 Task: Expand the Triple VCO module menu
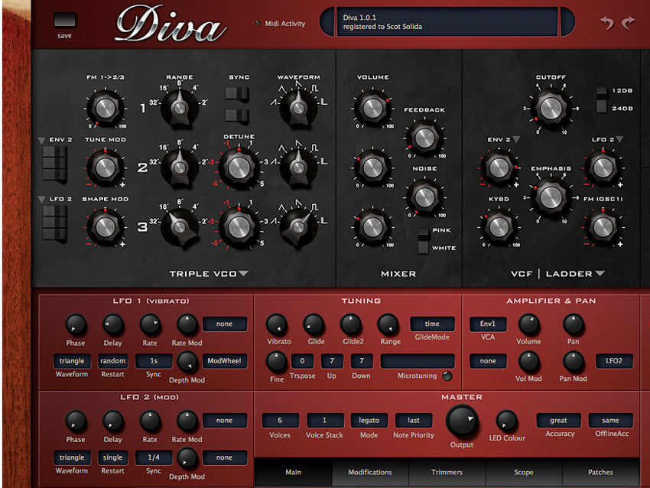pos(244,273)
